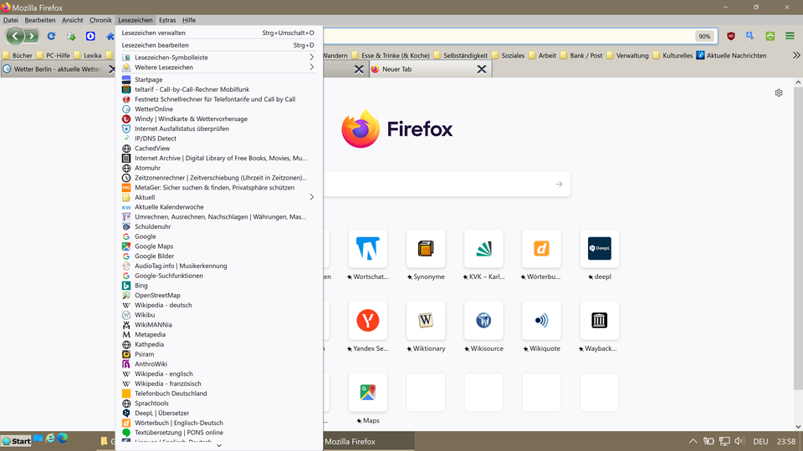This screenshot has height=451, width=803.
Task: Open the Datei menu
Action: point(10,20)
